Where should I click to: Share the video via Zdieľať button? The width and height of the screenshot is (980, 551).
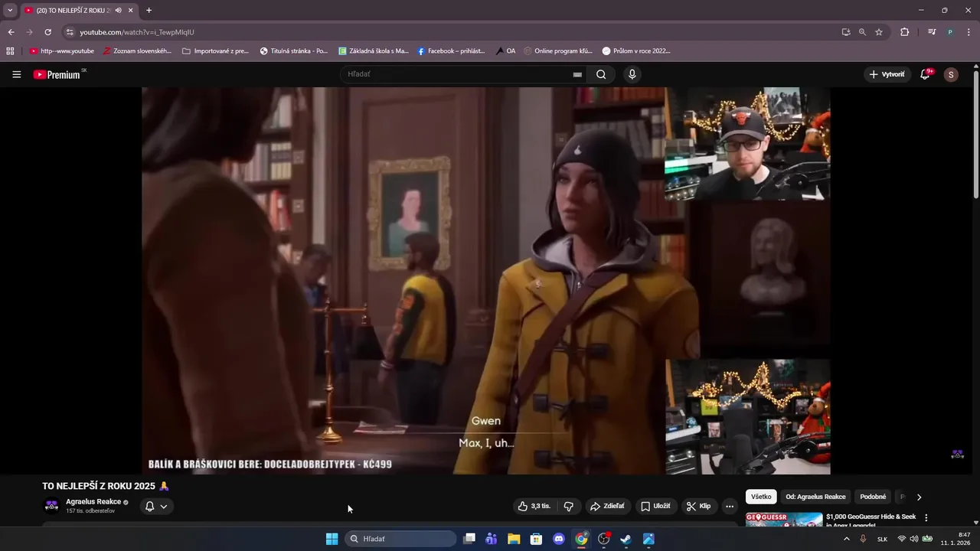[607, 506]
